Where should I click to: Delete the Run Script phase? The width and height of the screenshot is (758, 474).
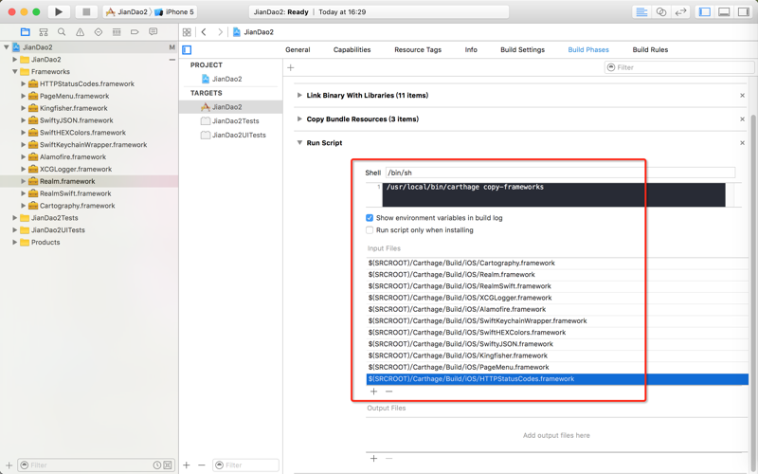click(742, 143)
